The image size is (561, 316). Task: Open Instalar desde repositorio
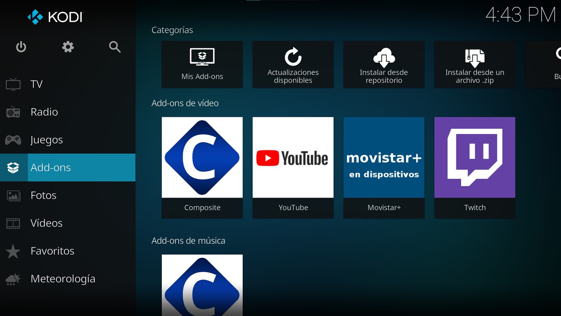384,64
